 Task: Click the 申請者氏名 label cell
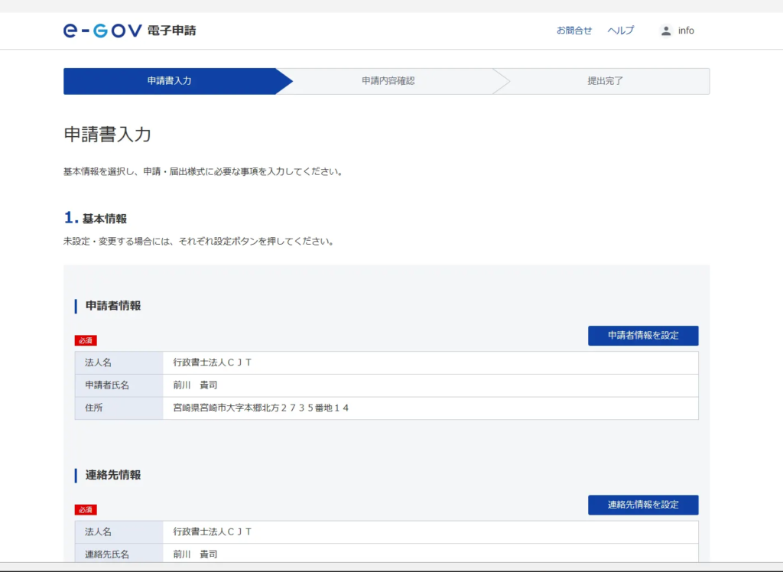[x=107, y=385]
